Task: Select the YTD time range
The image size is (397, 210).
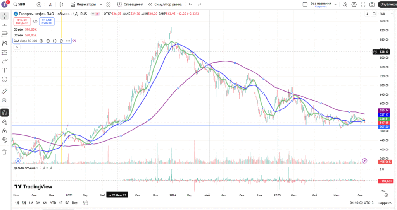Action: [x=53, y=203]
